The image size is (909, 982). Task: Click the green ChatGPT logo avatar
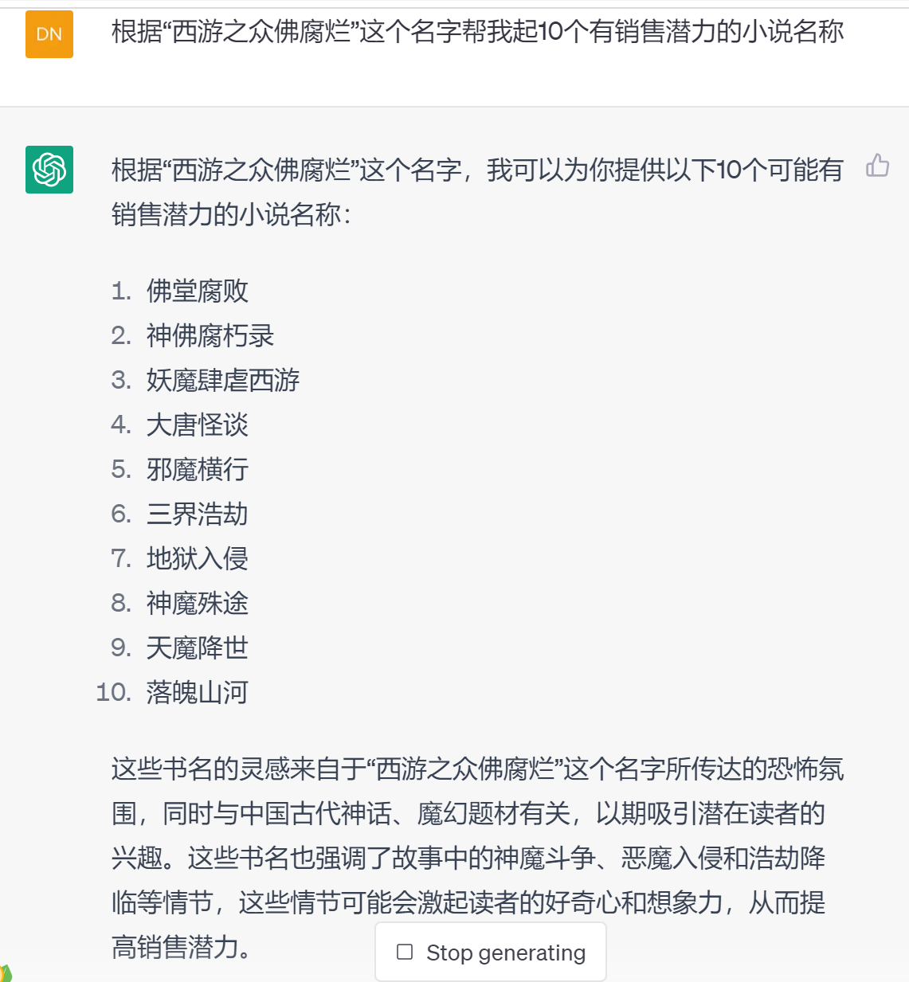[x=49, y=170]
